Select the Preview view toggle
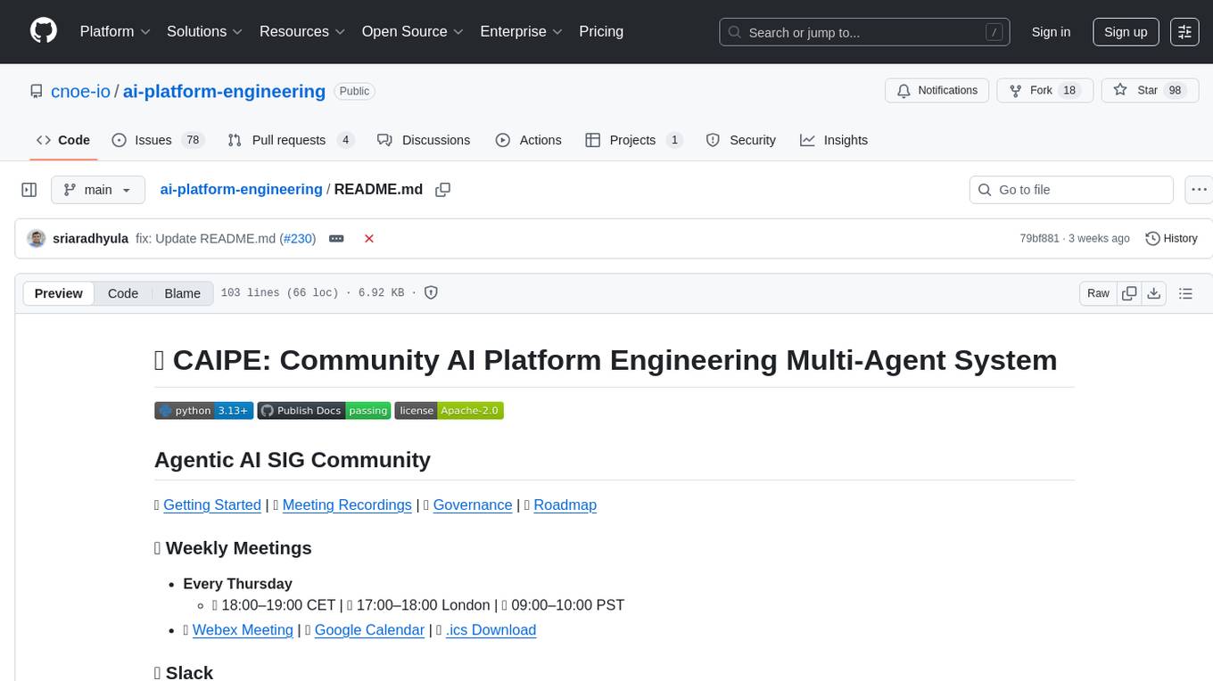 coord(59,293)
